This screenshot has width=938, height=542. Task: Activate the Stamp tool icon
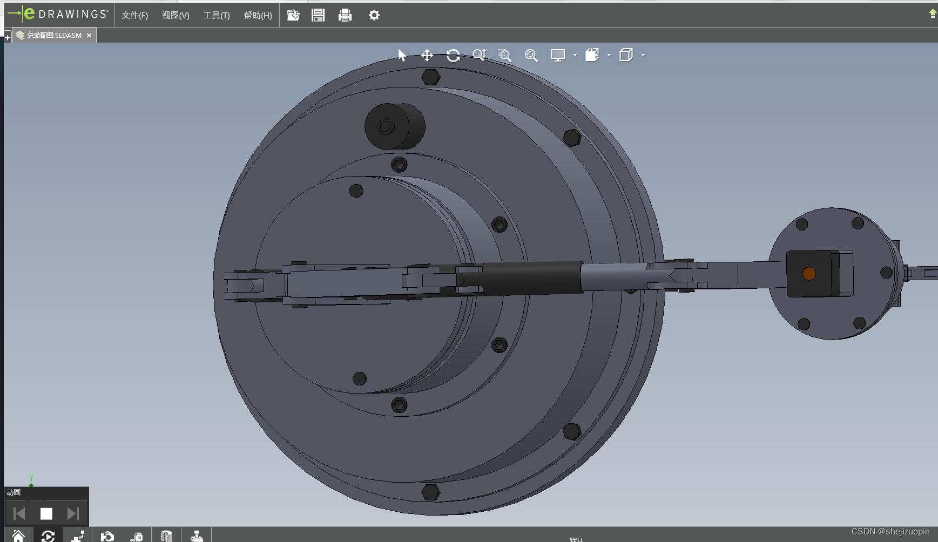coord(197,536)
